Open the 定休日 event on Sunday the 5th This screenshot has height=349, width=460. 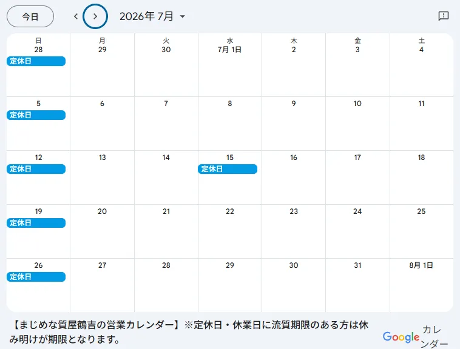pos(36,115)
